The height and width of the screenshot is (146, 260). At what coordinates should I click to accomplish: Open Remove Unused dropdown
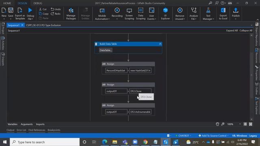180,14
